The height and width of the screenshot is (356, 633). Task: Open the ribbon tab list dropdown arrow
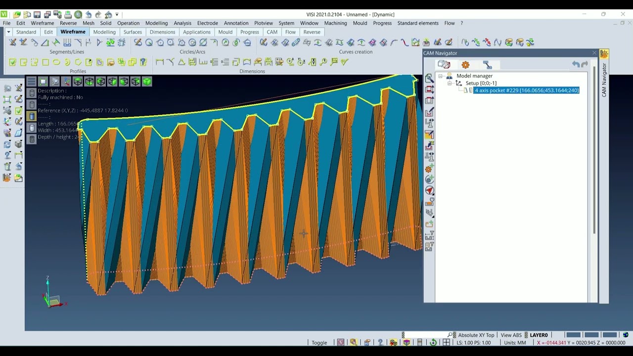[8, 32]
